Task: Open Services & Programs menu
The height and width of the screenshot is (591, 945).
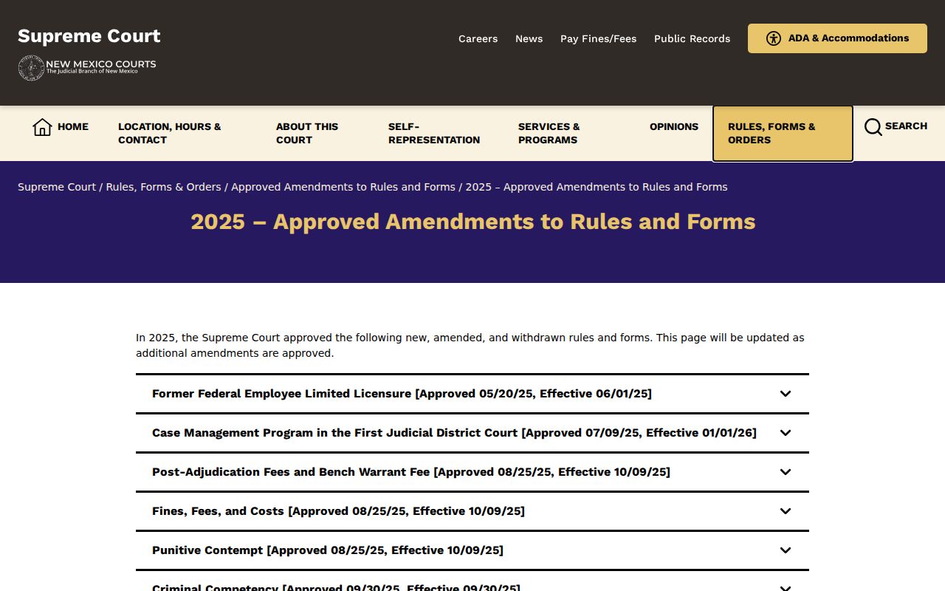Action: pyautogui.click(x=549, y=133)
